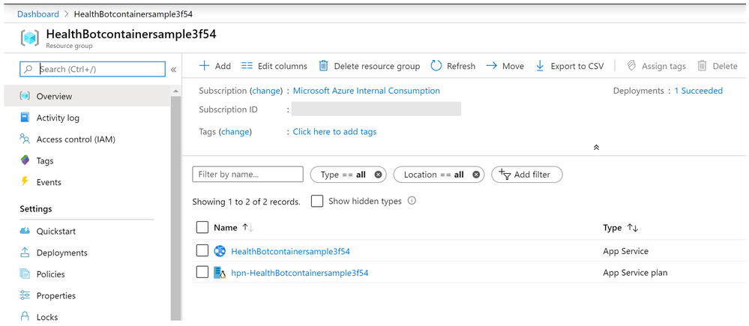
Task: Click the Move arrow icon
Action: point(492,66)
